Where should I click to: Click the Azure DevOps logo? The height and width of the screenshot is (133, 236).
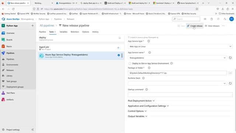pyautogui.click(x=3, y=19)
